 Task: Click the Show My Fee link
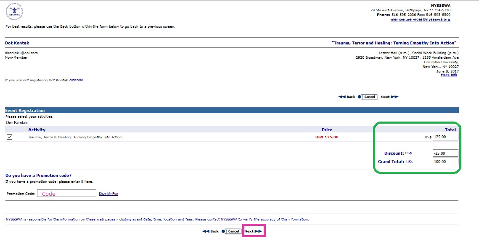[108, 194]
